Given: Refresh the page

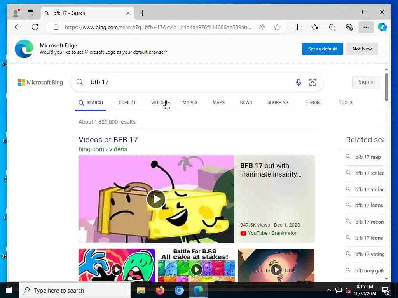Looking at the screenshot, I should click(x=35, y=27).
